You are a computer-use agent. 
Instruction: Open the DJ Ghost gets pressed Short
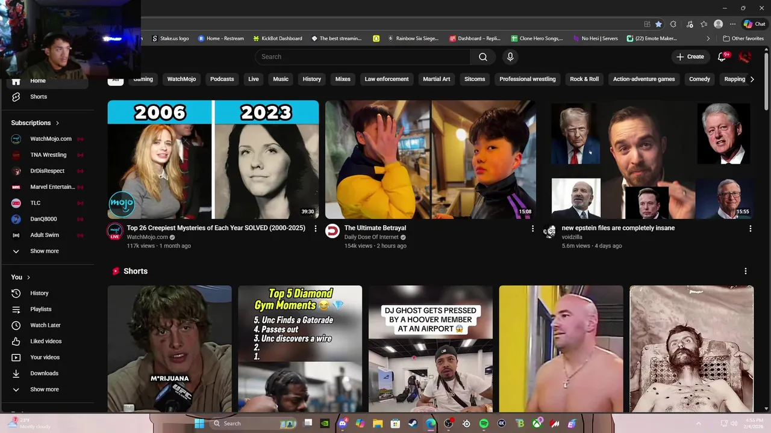tap(431, 349)
